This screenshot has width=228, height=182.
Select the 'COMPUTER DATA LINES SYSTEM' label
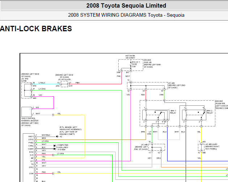[63, 147]
